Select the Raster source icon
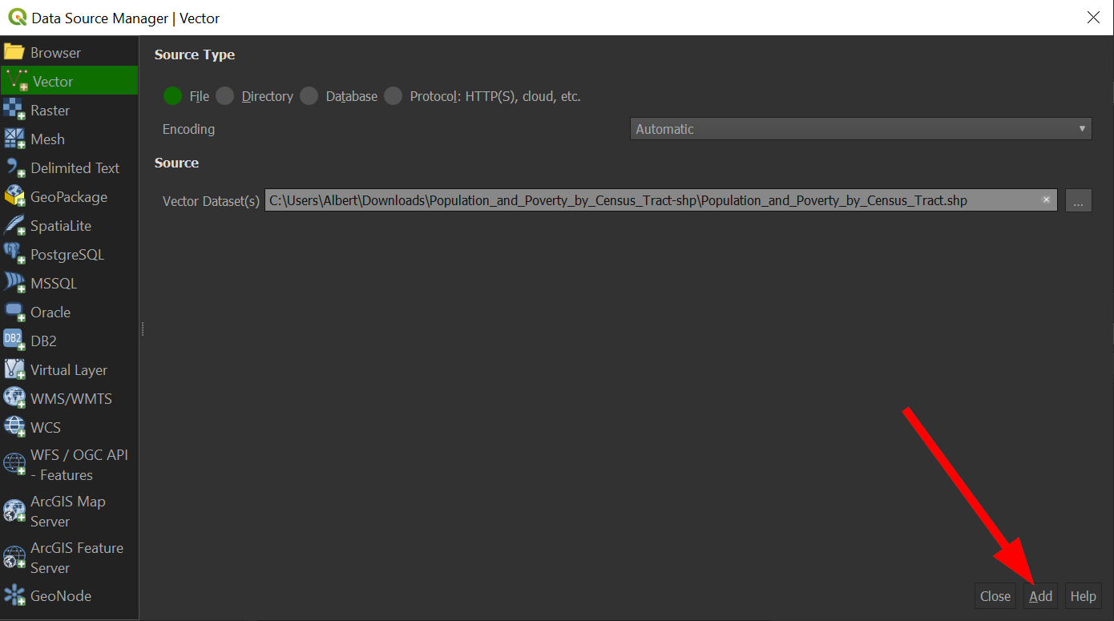Screen dimensions: 1114x621 (14, 110)
